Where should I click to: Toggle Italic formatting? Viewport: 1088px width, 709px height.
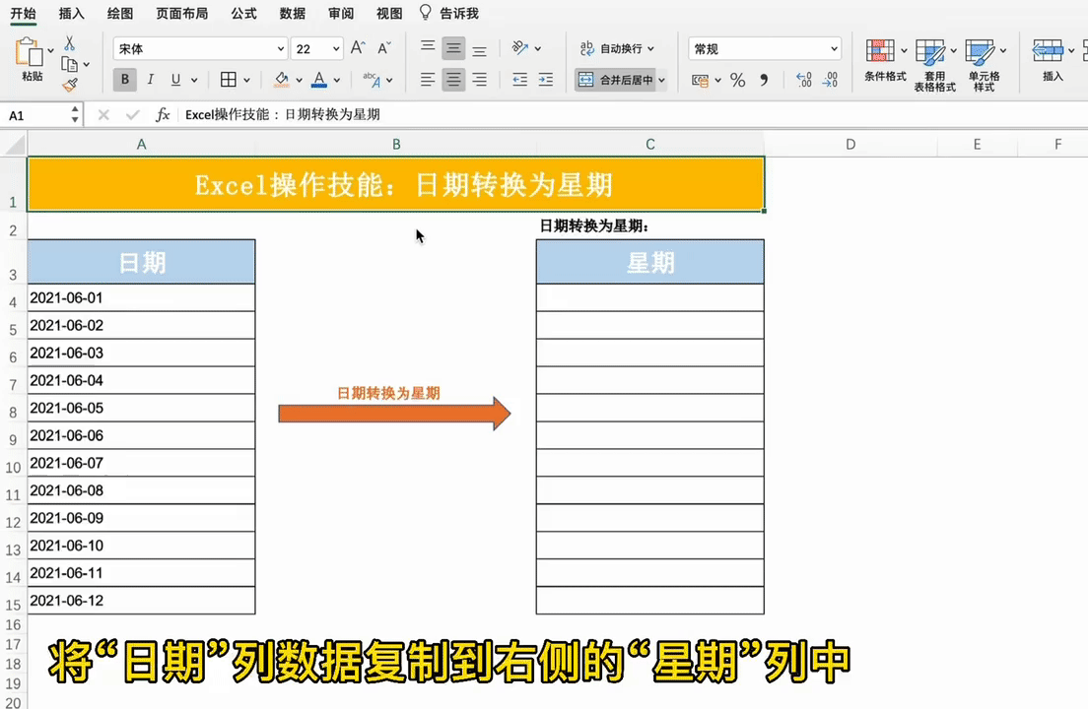[150, 80]
